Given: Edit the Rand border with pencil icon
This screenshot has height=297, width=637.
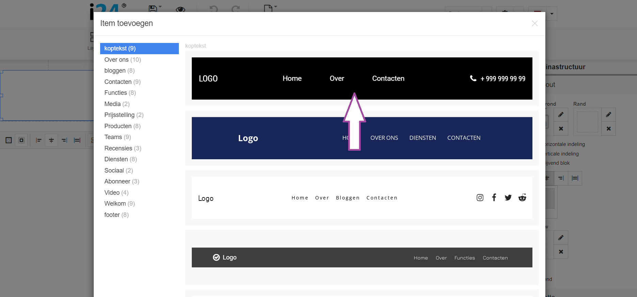Looking at the screenshot, I should pyautogui.click(x=609, y=115).
